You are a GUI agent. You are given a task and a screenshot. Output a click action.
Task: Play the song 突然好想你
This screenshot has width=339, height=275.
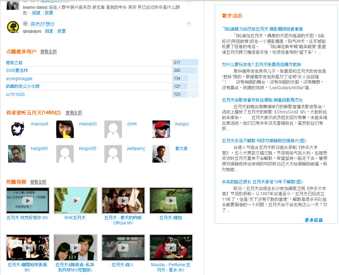pos(26,24)
